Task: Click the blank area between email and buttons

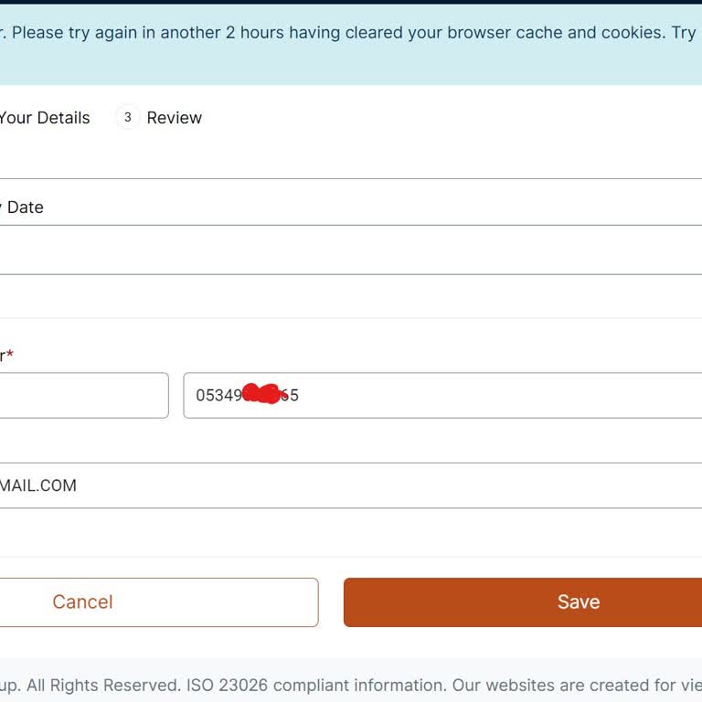Action: coord(351,534)
